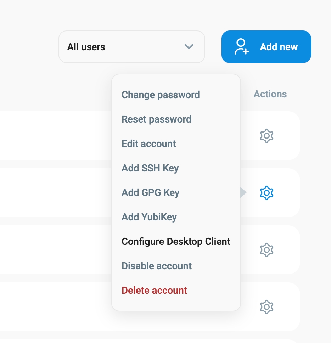This screenshot has height=343, width=331.
Task: Select the Add SSH Key option
Action: (x=150, y=168)
